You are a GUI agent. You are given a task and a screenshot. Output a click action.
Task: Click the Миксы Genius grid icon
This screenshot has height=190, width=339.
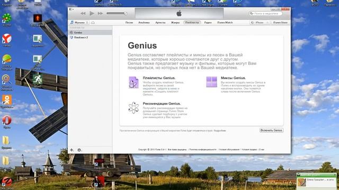[211, 82]
